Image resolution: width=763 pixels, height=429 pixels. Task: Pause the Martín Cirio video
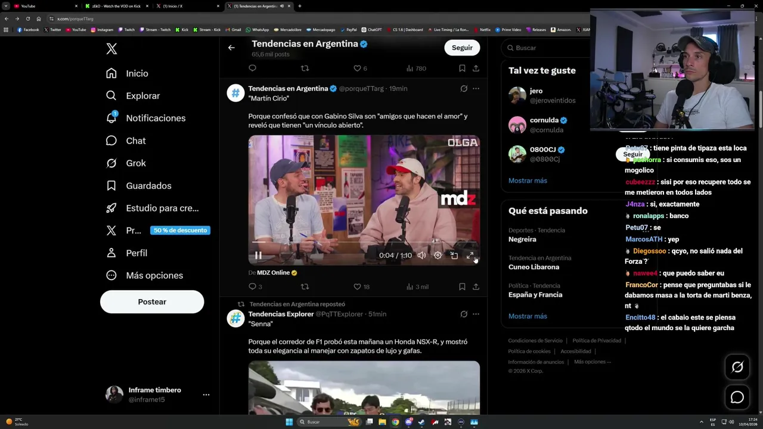coord(258,255)
